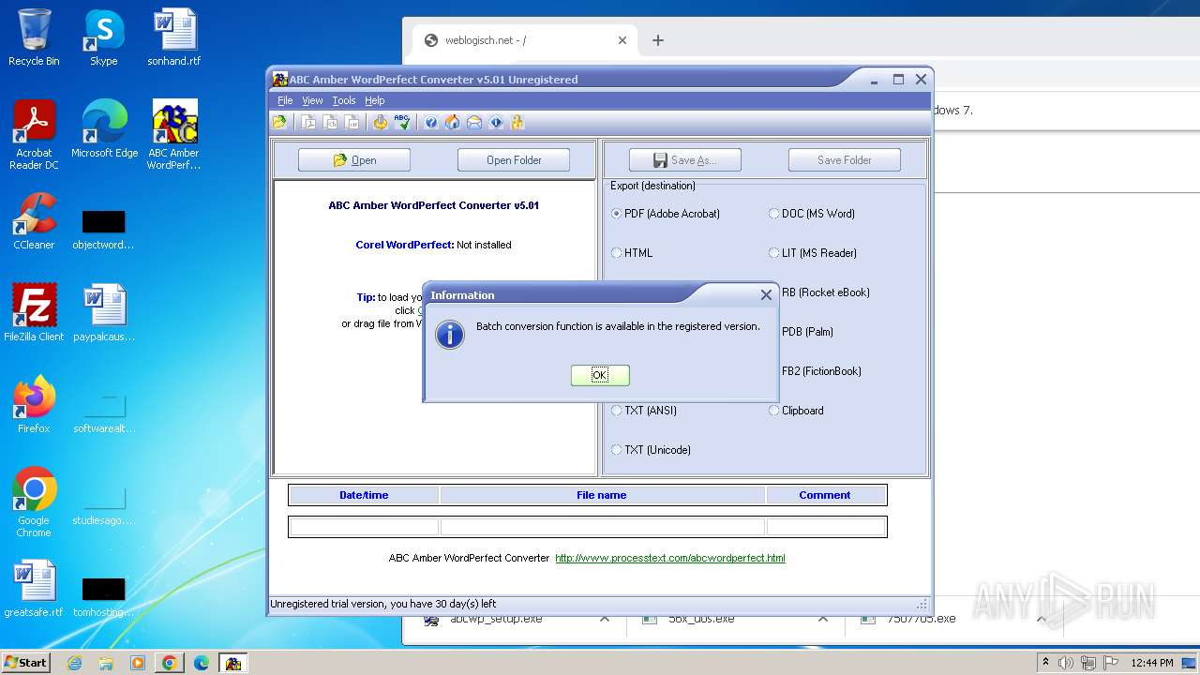Select the CCleaner desktop icon
The height and width of the screenshot is (675, 1200).
click(34, 221)
